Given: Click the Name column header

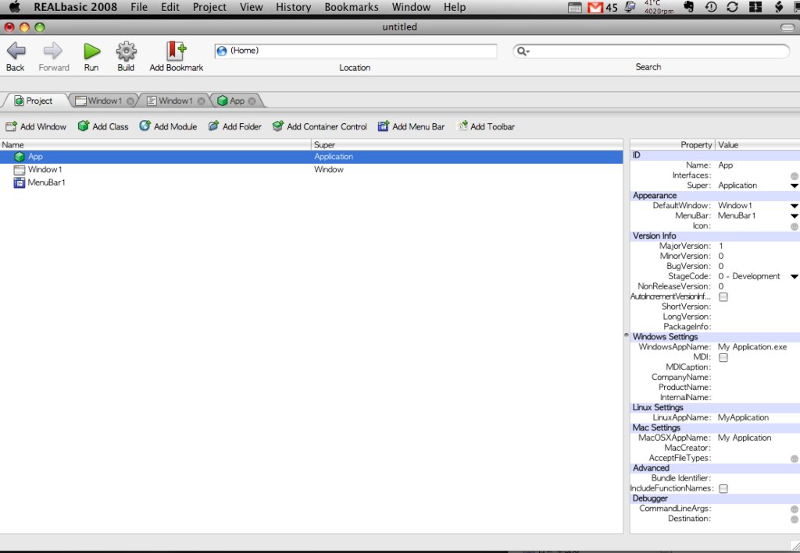Looking at the screenshot, I should click(155, 144).
